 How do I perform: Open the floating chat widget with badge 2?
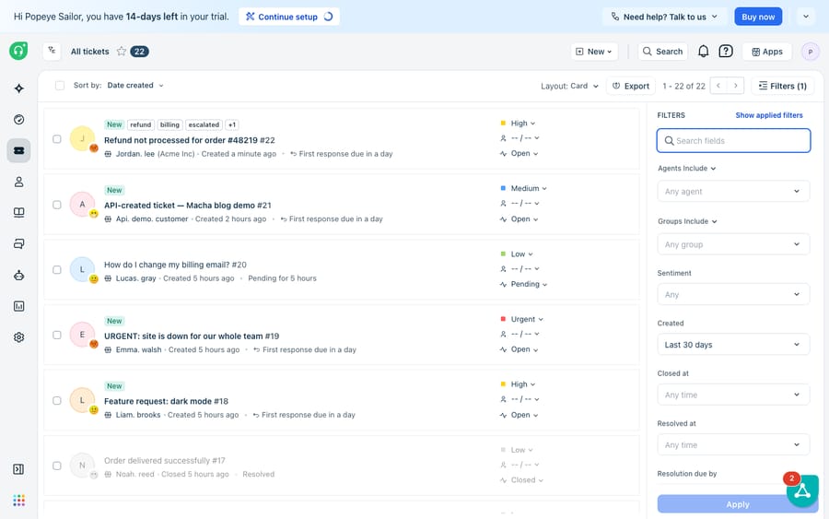click(x=802, y=491)
